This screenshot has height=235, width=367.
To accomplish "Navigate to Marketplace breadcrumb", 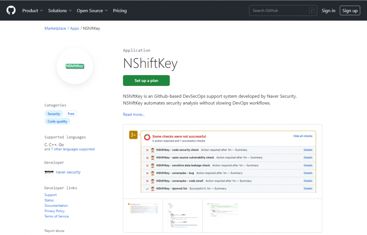I will [x=55, y=28].
